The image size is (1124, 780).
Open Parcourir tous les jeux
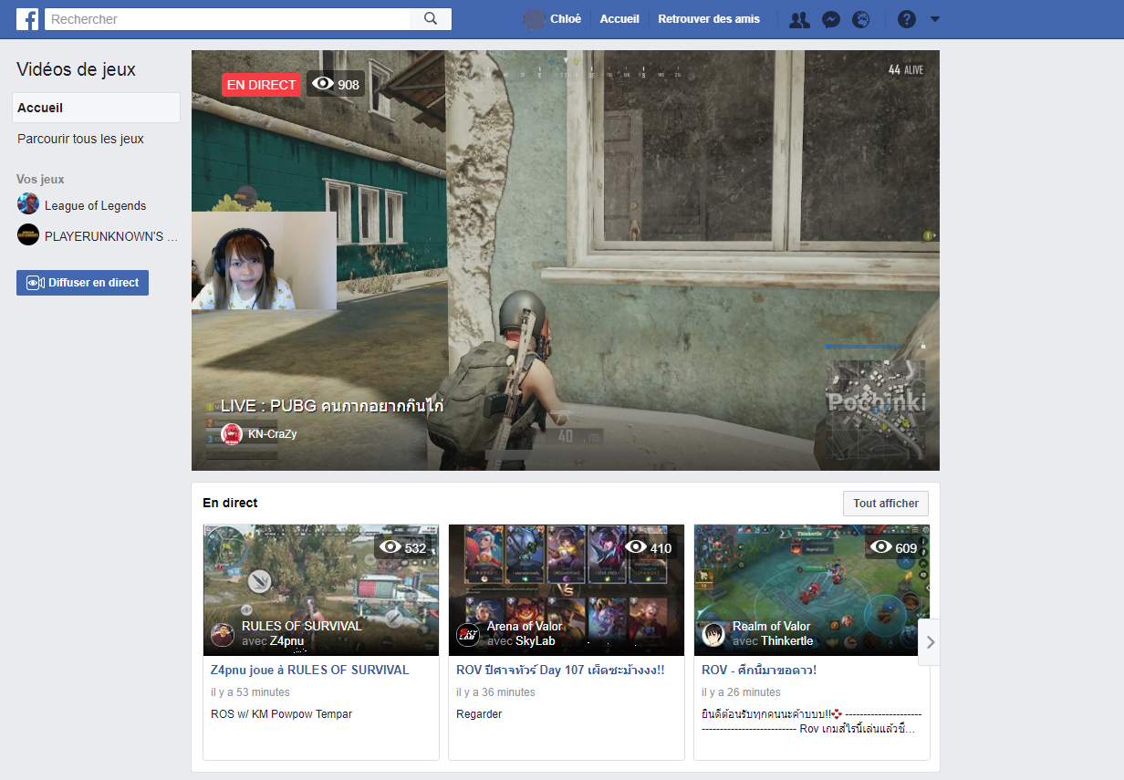[x=80, y=139]
